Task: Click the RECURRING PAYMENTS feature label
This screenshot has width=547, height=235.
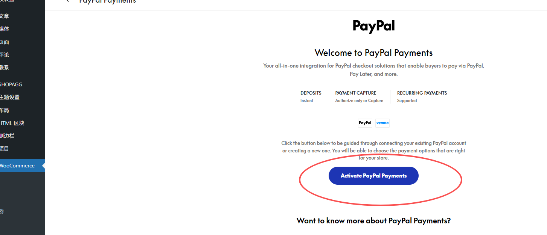Action: coord(422,93)
